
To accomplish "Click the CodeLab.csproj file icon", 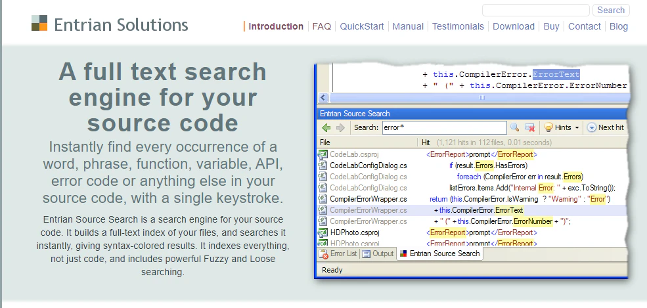I will pos(323,154).
